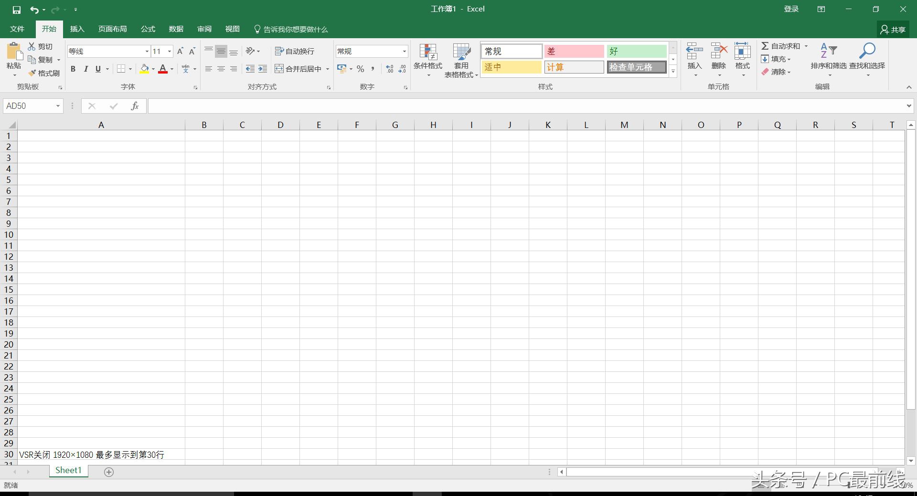
Task: Expand the formula bar
Action: point(908,106)
